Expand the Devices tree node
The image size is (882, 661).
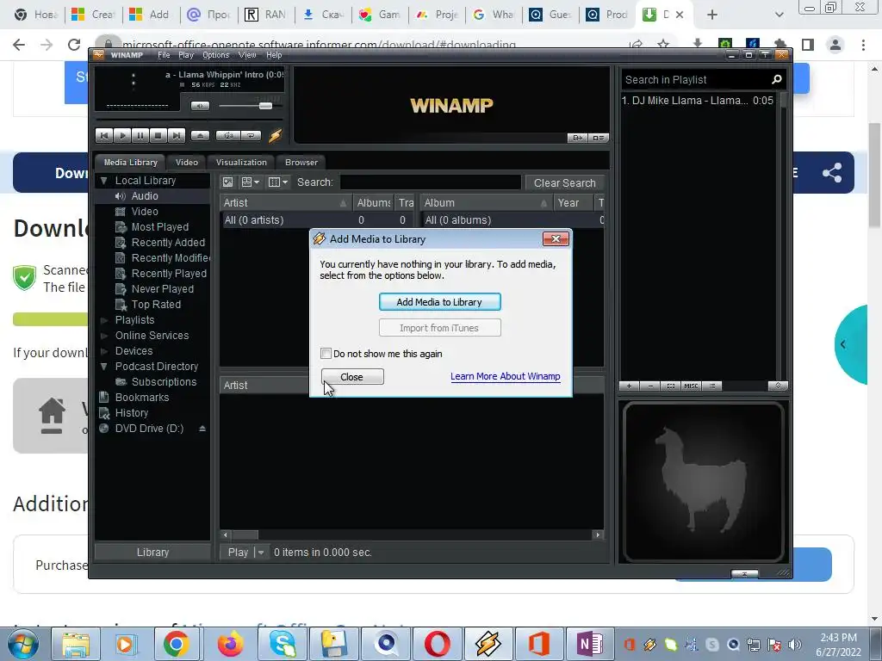click(x=103, y=351)
